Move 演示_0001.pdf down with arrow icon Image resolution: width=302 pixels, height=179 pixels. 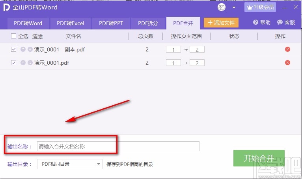(x=30, y=63)
